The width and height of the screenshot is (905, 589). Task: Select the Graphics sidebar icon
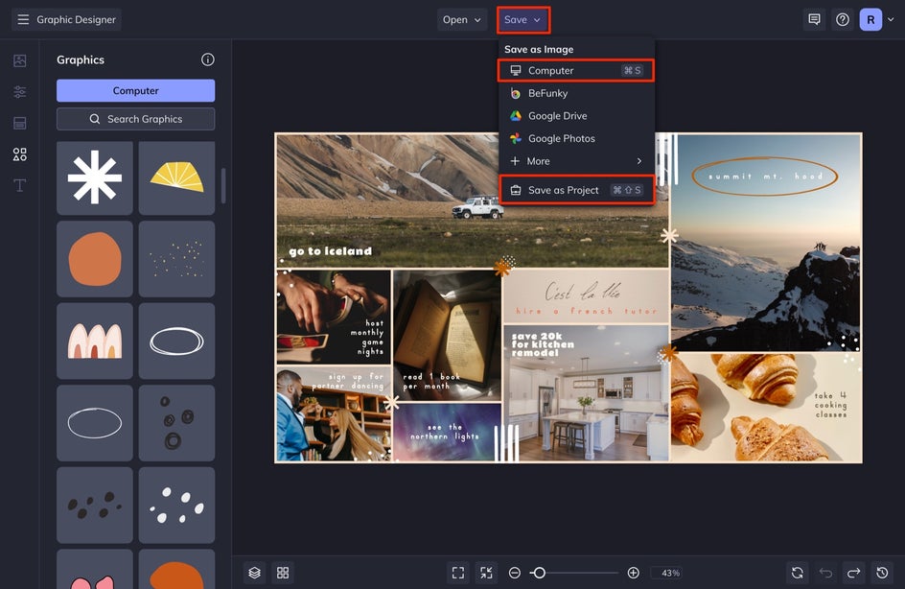point(19,154)
